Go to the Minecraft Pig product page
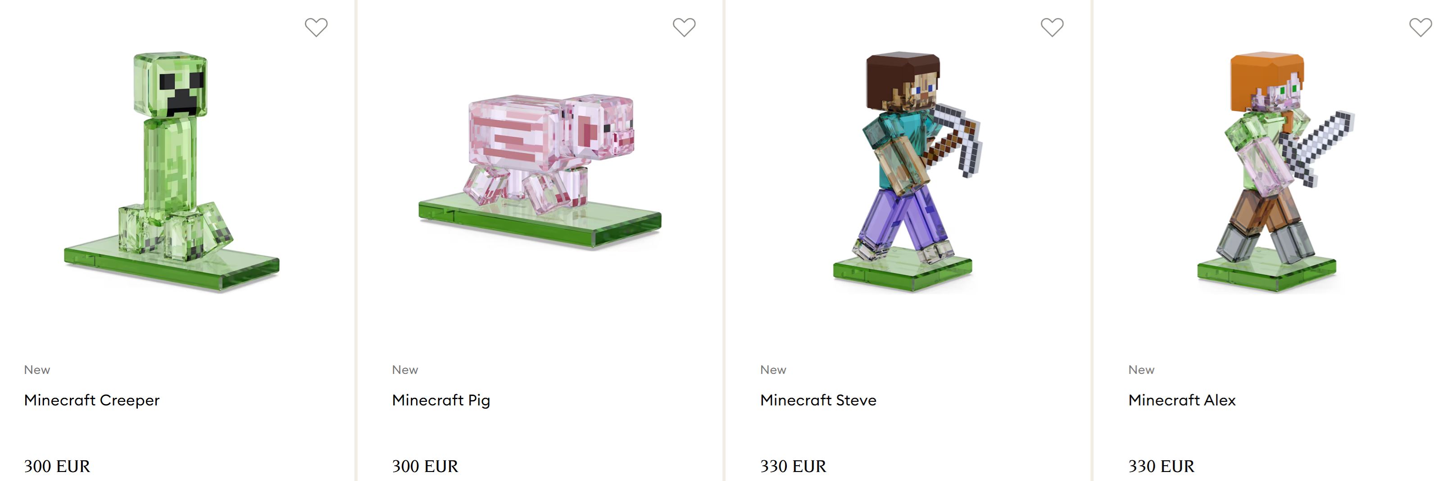 [441, 400]
